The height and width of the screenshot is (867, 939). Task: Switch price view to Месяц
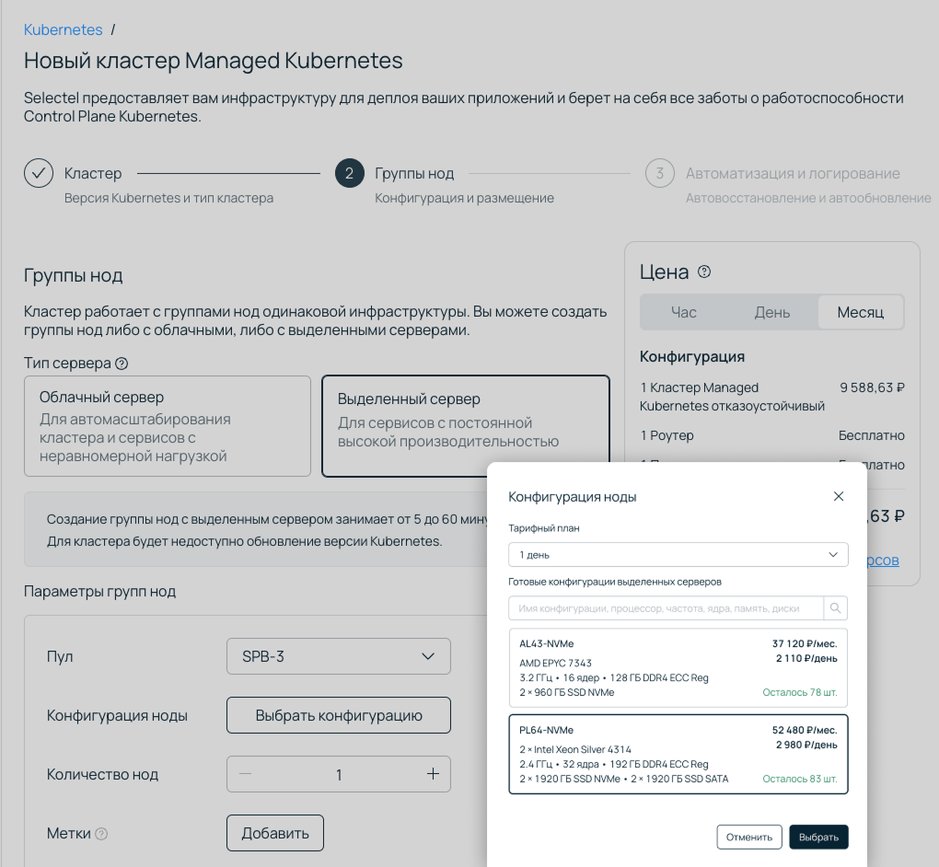860,312
